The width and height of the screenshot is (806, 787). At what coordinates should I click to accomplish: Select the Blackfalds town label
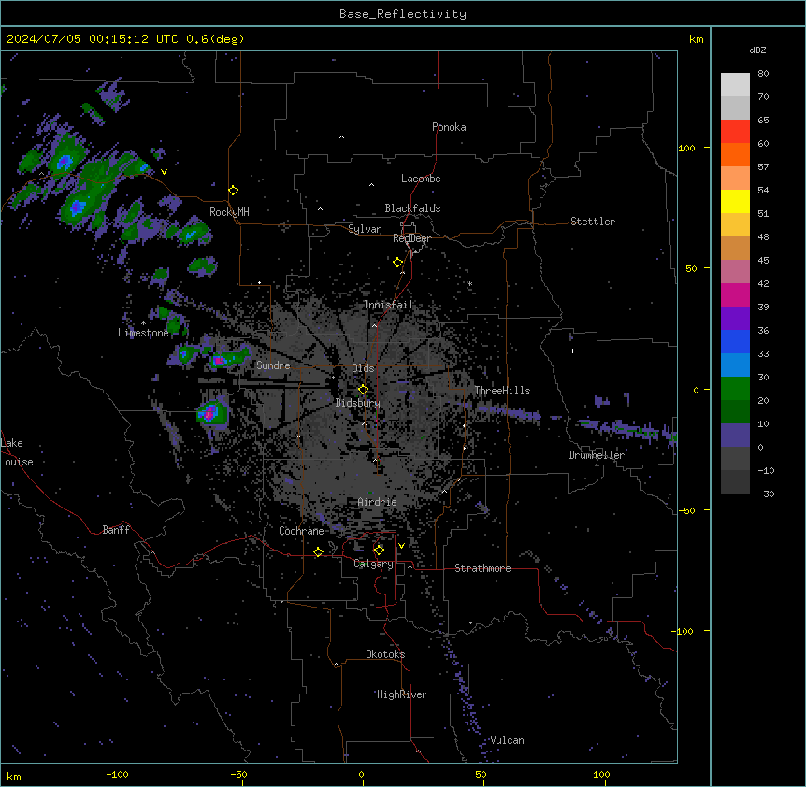412,208
